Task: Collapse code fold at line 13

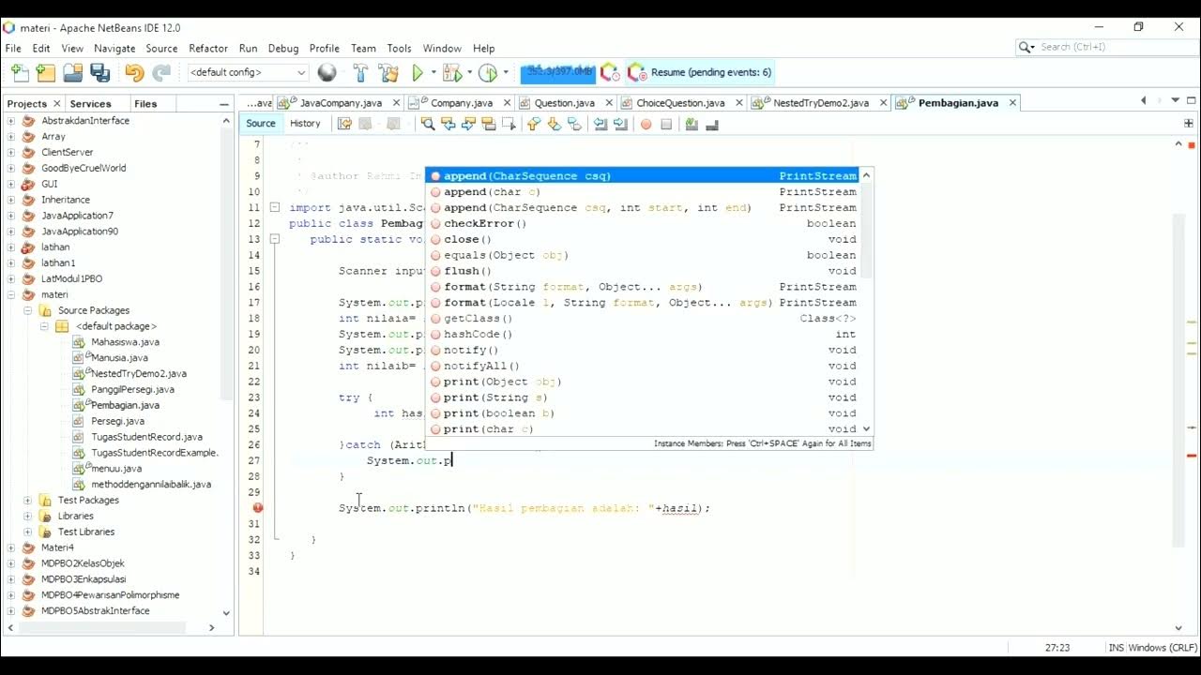Action: [275, 239]
